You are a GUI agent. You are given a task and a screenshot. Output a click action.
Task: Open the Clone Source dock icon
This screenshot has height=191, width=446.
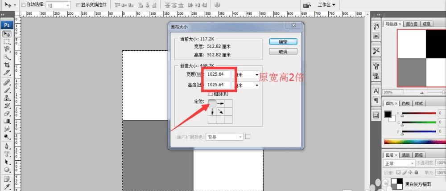(x=376, y=76)
